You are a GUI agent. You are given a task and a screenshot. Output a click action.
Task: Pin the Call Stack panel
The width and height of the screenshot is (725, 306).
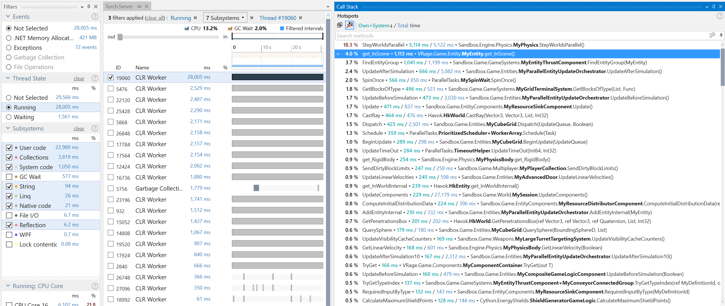click(714, 7)
